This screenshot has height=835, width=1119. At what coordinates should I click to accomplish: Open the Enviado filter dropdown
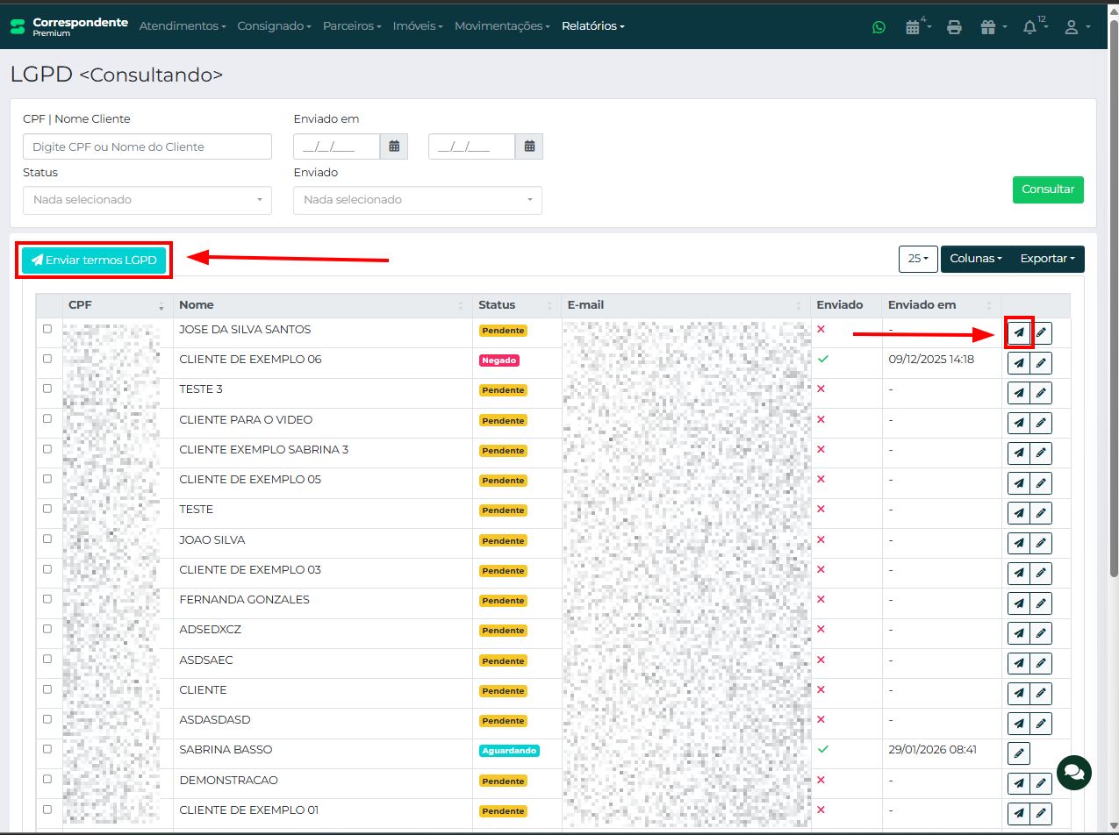point(418,200)
